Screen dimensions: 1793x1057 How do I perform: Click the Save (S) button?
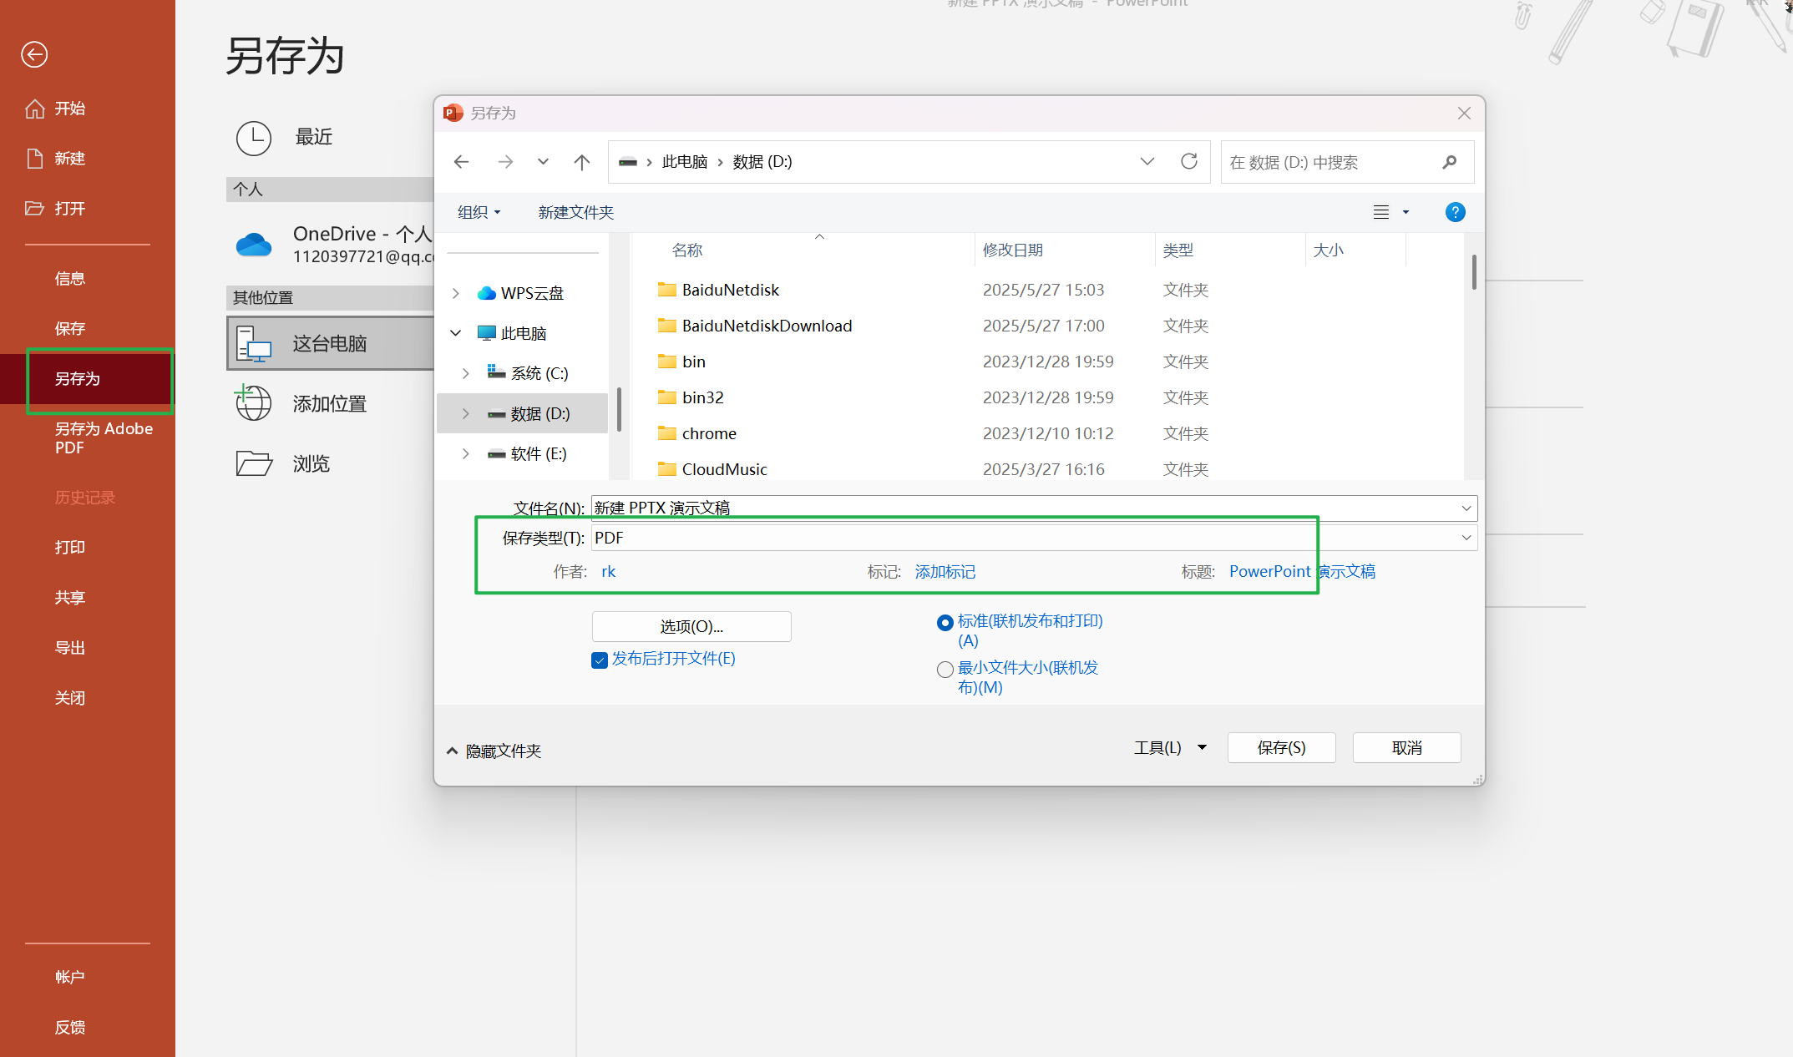click(x=1281, y=747)
